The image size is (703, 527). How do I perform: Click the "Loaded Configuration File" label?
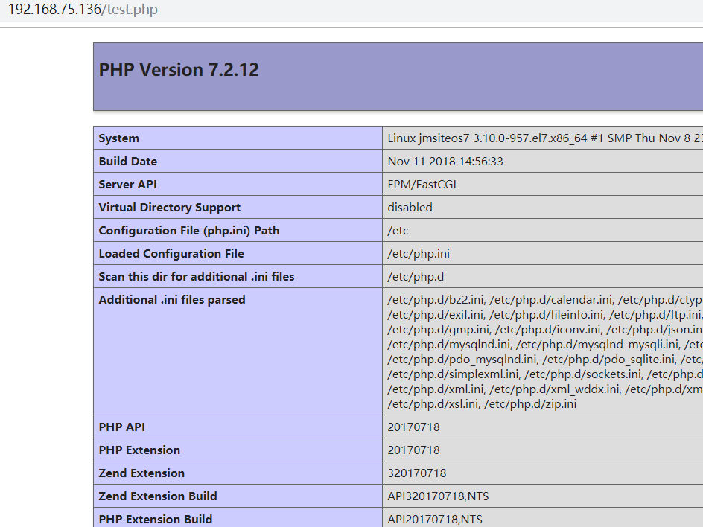[171, 254]
